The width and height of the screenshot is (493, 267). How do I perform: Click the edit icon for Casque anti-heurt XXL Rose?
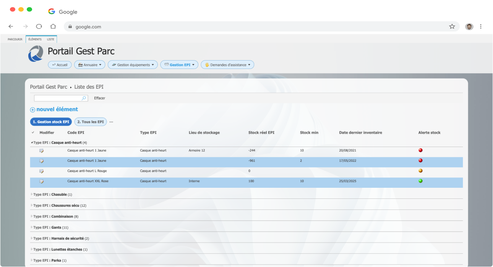(x=41, y=182)
